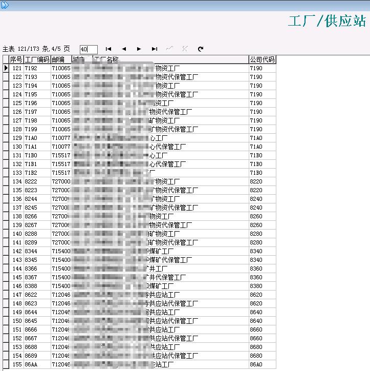Click company code 8240 in row 137
The width and height of the screenshot is (370, 371).
pyautogui.click(x=256, y=208)
